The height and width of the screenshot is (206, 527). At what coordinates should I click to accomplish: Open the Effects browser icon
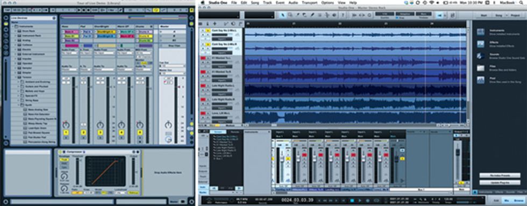coord(481,44)
